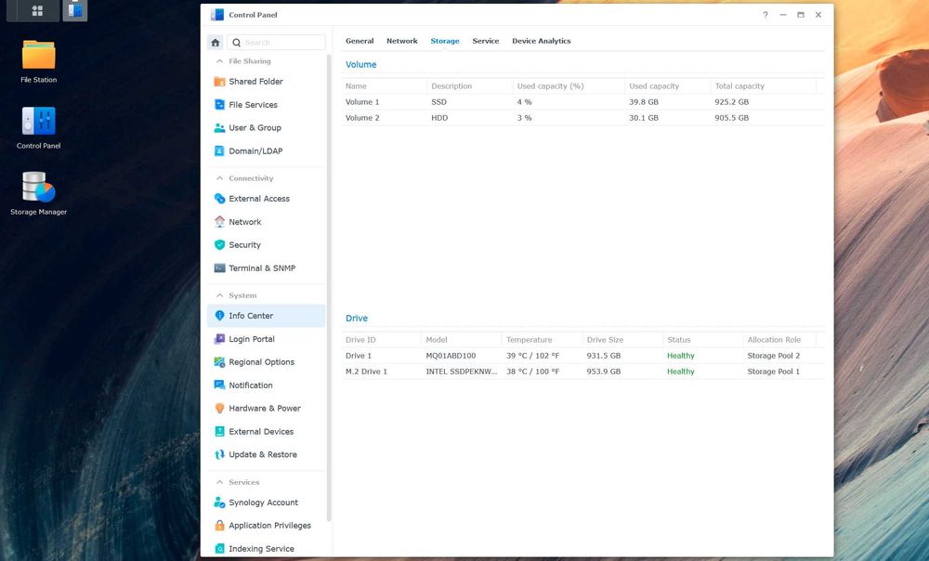Select the Volume 1 row name

362,102
